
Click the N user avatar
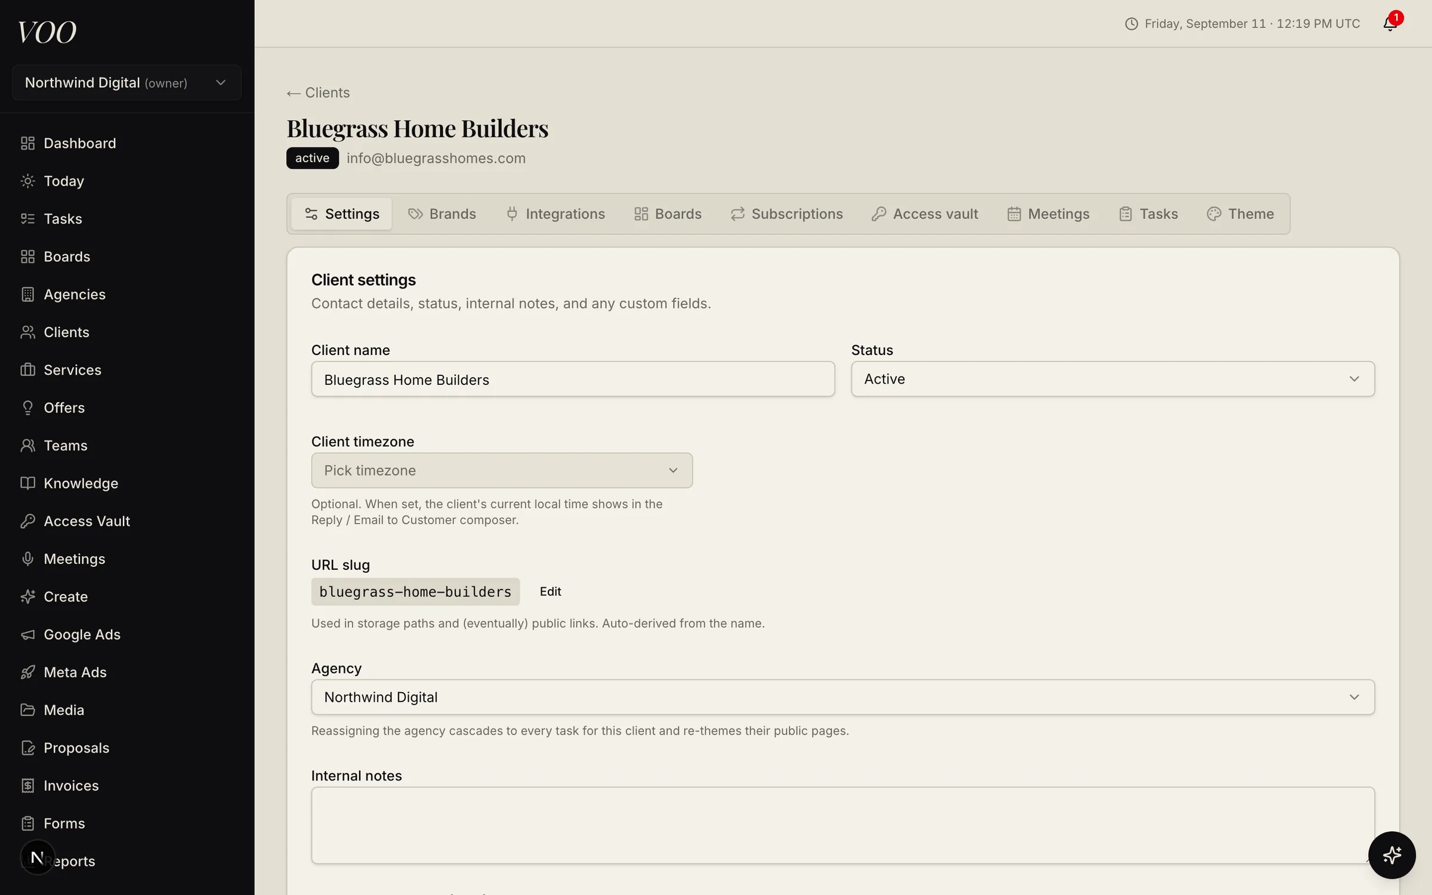[37, 857]
